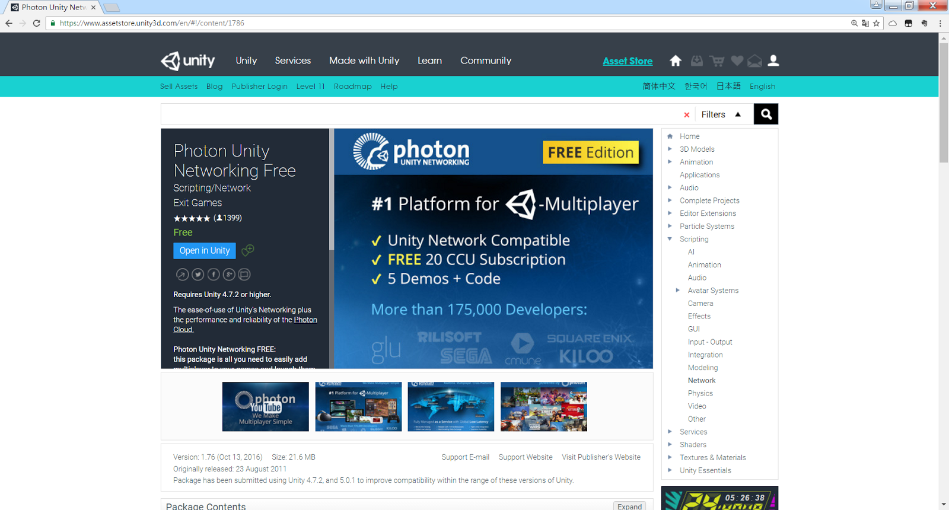Screen dimensions: 949x510
Task: Click the description panel scrollbar
Action: point(332,189)
